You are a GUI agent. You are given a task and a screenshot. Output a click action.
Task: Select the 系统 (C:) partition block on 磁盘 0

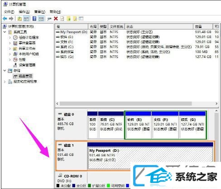click(x=111, y=125)
